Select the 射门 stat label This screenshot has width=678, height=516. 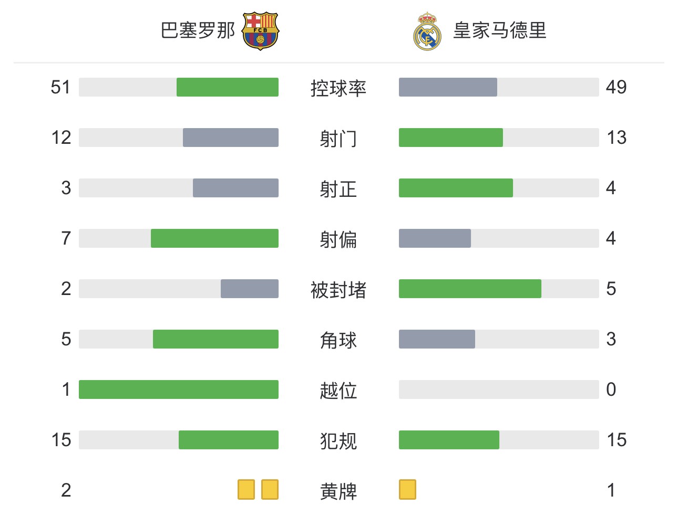pyautogui.click(x=338, y=138)
